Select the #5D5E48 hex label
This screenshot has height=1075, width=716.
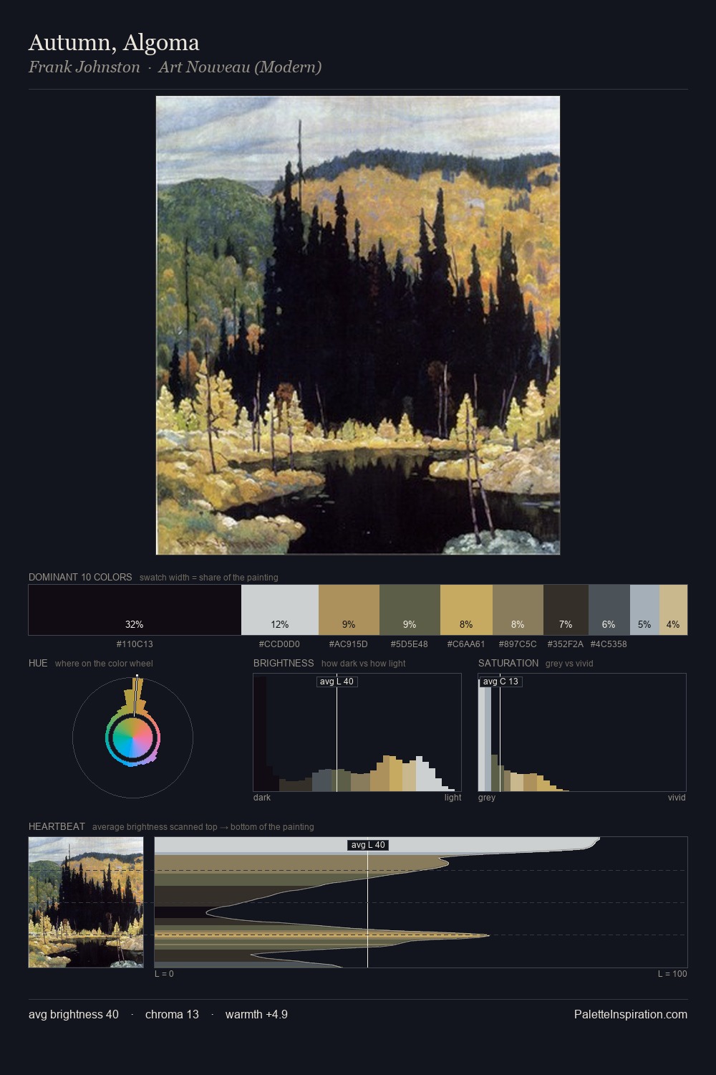click(409, 644)
